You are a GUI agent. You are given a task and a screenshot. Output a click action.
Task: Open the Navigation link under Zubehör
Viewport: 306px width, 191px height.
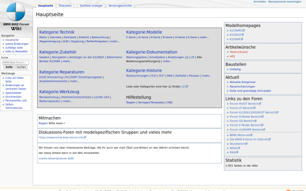(x=59, y=57)
